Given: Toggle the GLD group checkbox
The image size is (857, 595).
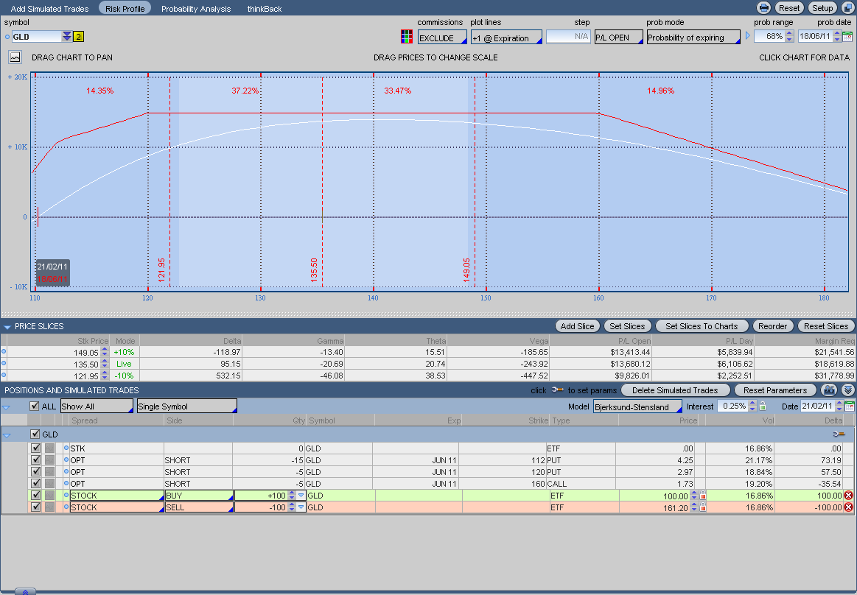Looking at the screenshot, I should point(35,434).
